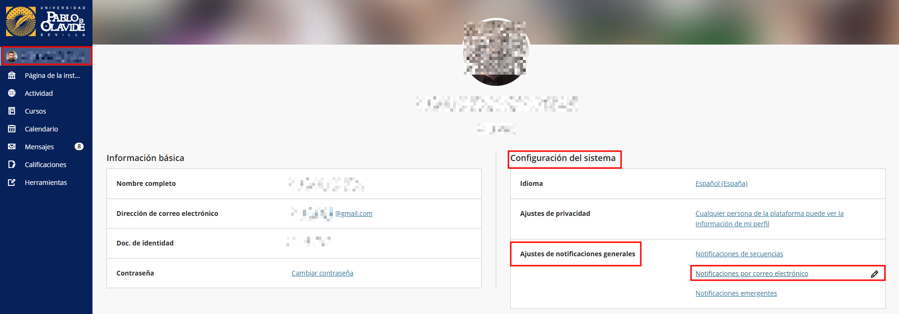This screenshot has width=899, height=314.
Task: Open the profile privacy settings link
Action: pos(769,219)
